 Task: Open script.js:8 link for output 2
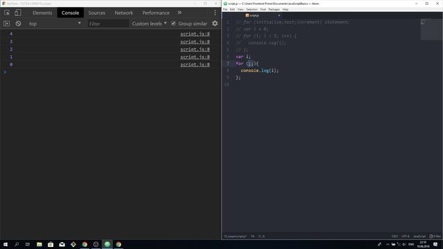tap(195, 49)
